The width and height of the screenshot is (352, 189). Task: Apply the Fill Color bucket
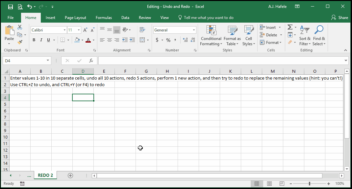point(77,40)
